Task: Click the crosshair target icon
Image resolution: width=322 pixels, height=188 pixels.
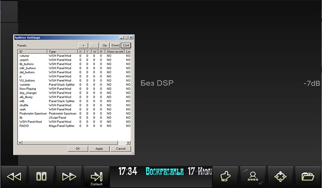Action: [280, 176]
